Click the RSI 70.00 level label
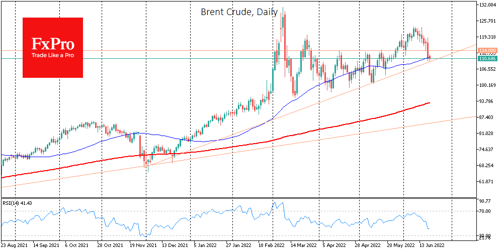Viewport: 503px width, 251px height. coord(485,211)
